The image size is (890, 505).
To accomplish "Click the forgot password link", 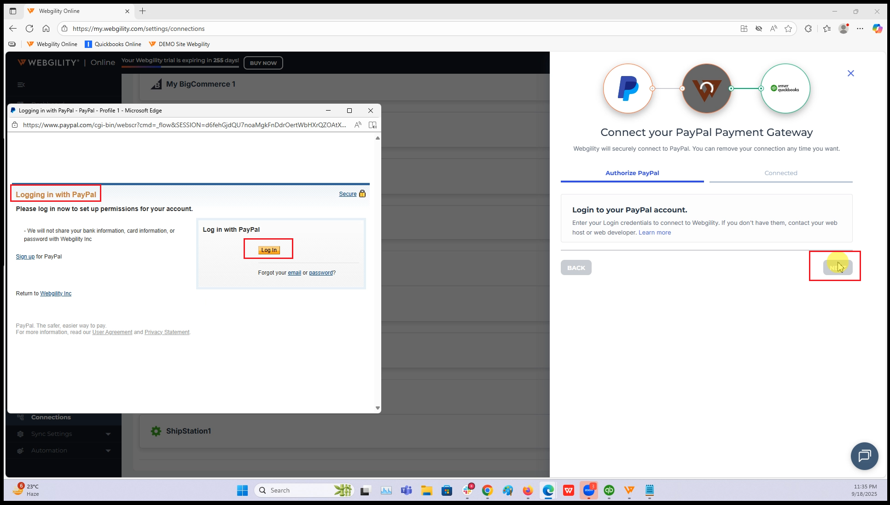I will [x=320, y=273].
